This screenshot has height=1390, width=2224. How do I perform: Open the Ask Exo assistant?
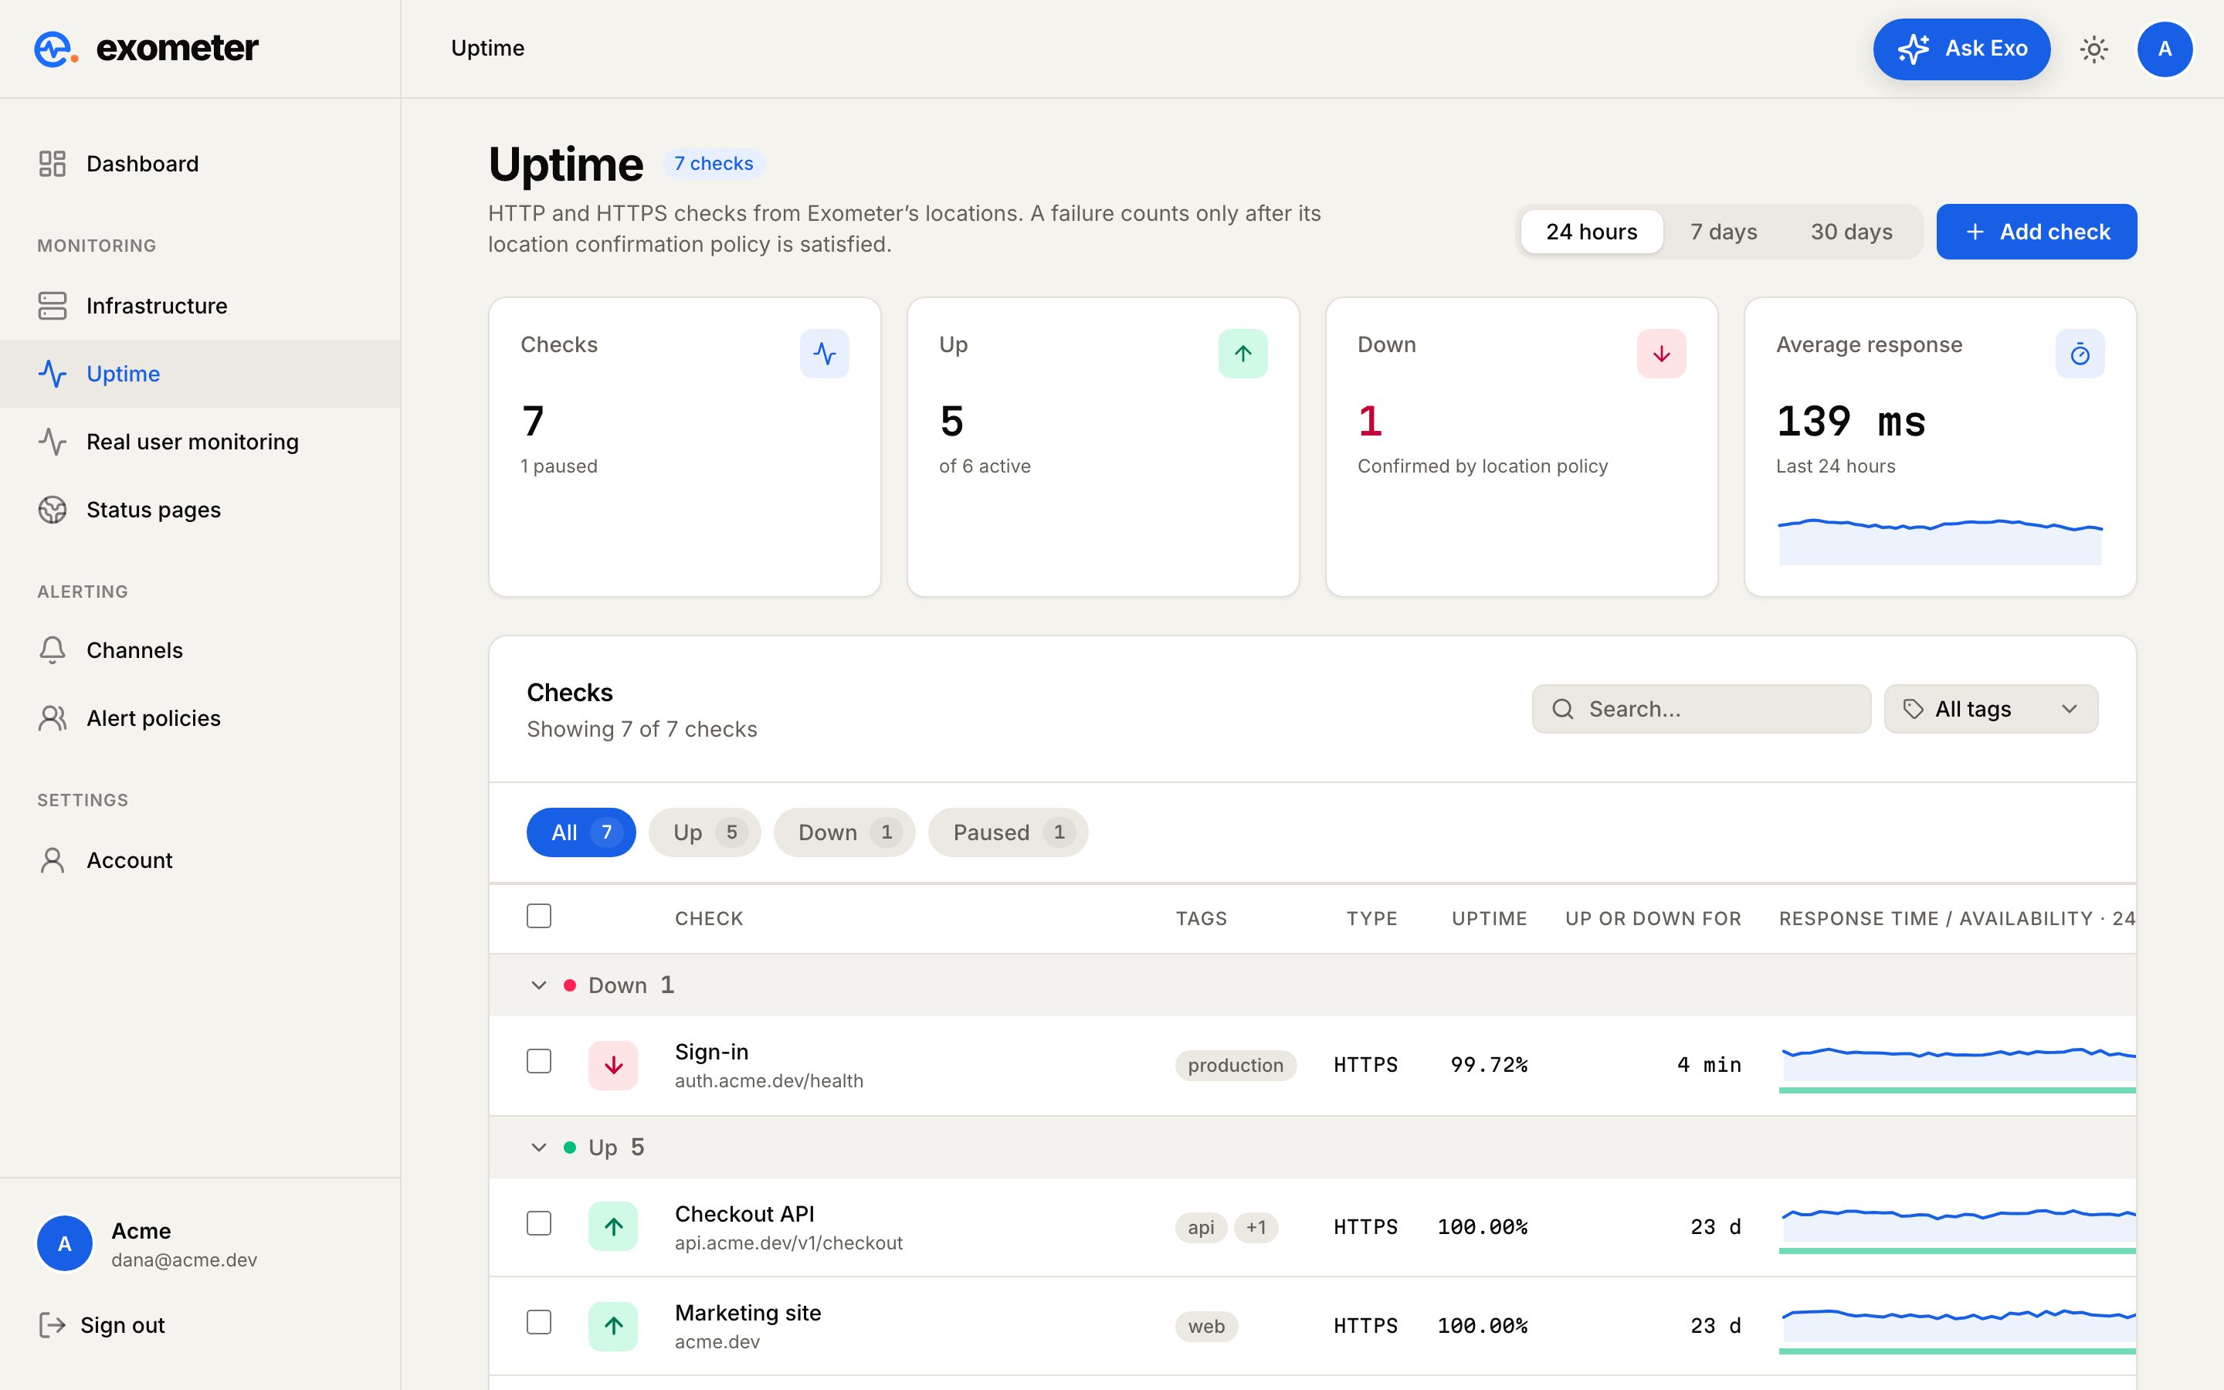click(1962, 49)
